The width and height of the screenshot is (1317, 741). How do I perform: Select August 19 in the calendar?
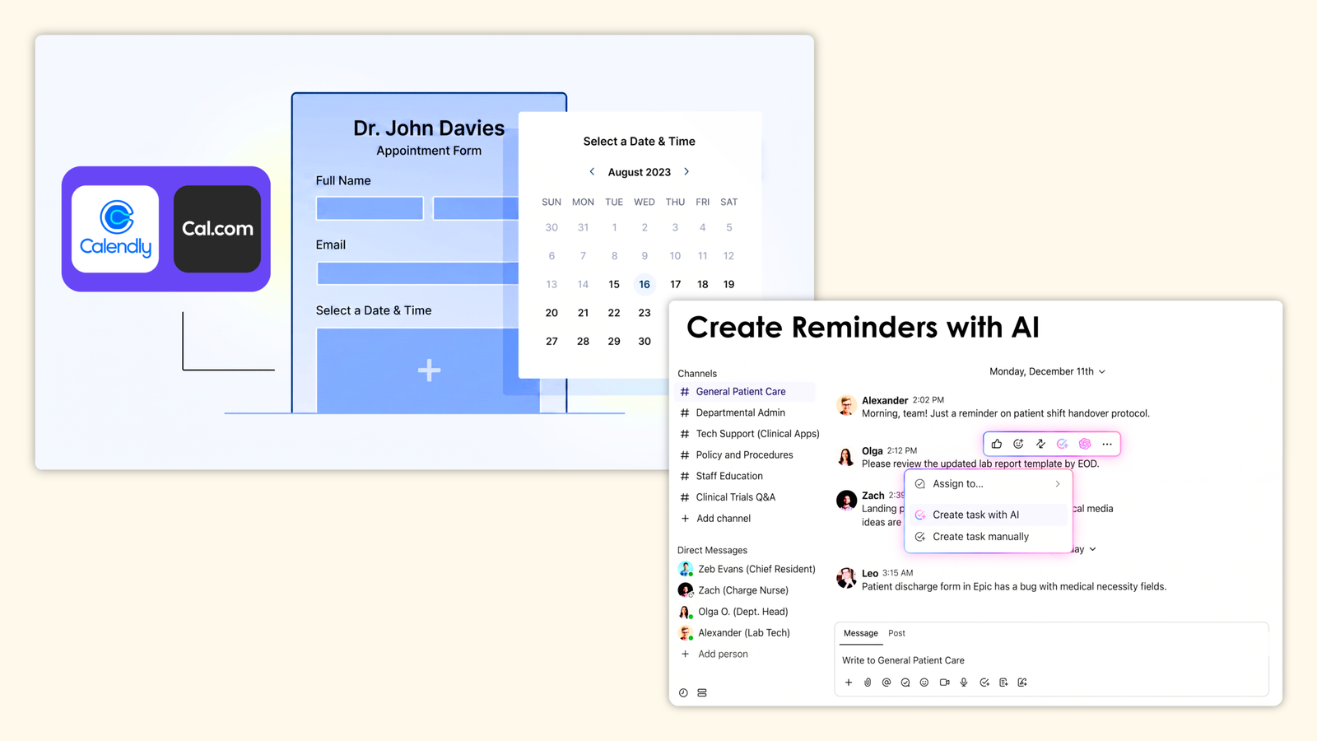point(728,284)
